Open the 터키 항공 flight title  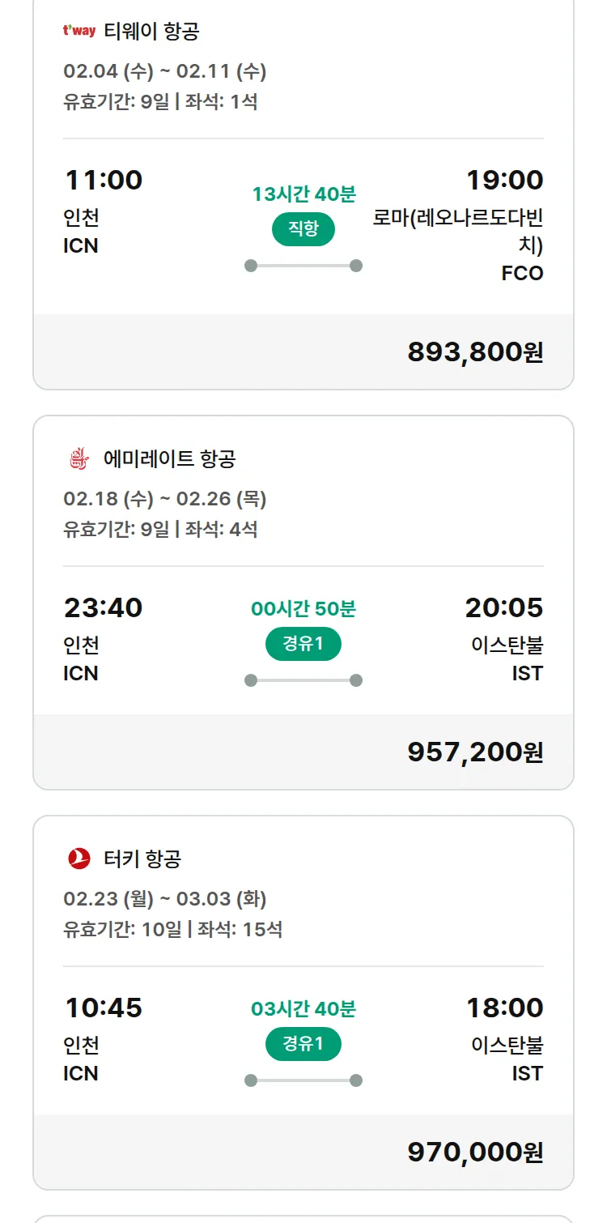142,859
